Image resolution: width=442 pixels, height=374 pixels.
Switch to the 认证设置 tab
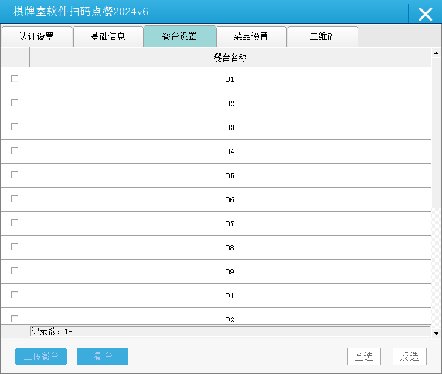(36, 37)
